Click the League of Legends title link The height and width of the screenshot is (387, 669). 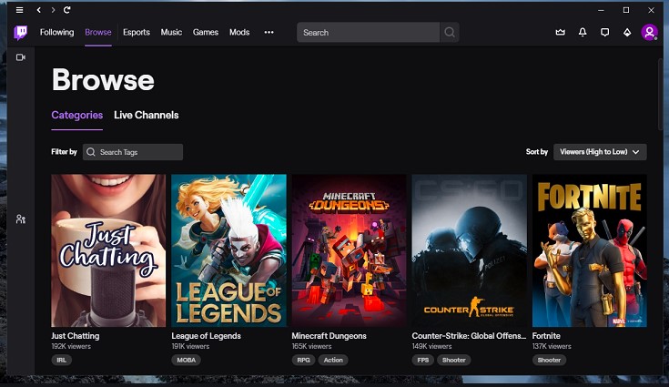point(206,336)
